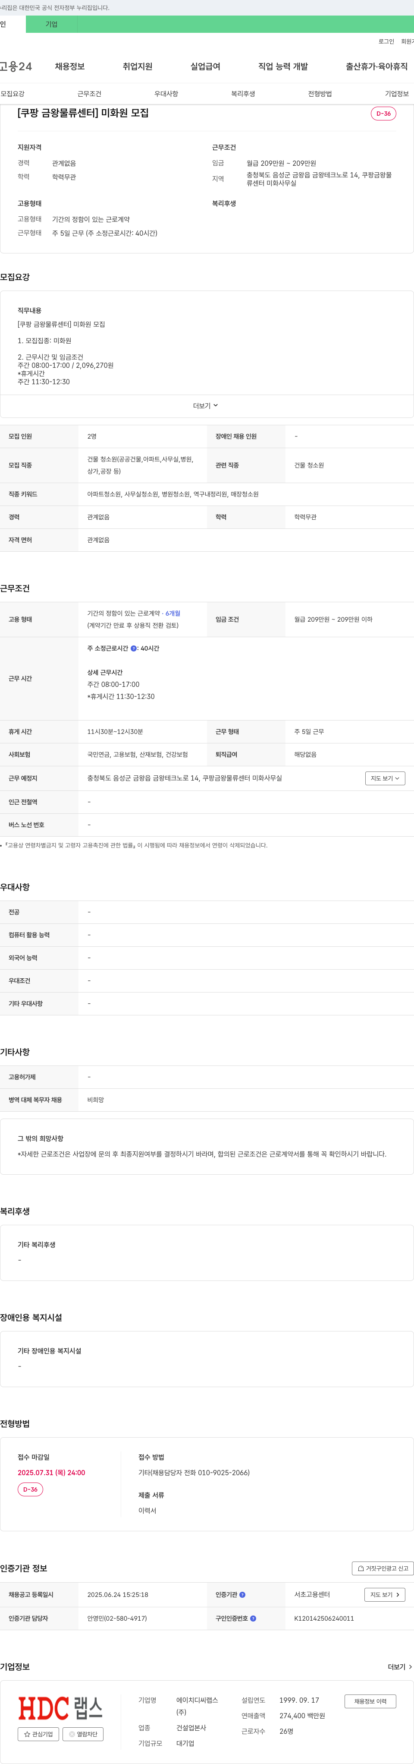Jump to 복리후생 section tab
Screen dimensions: 414x1764
(x=243, y=94)
